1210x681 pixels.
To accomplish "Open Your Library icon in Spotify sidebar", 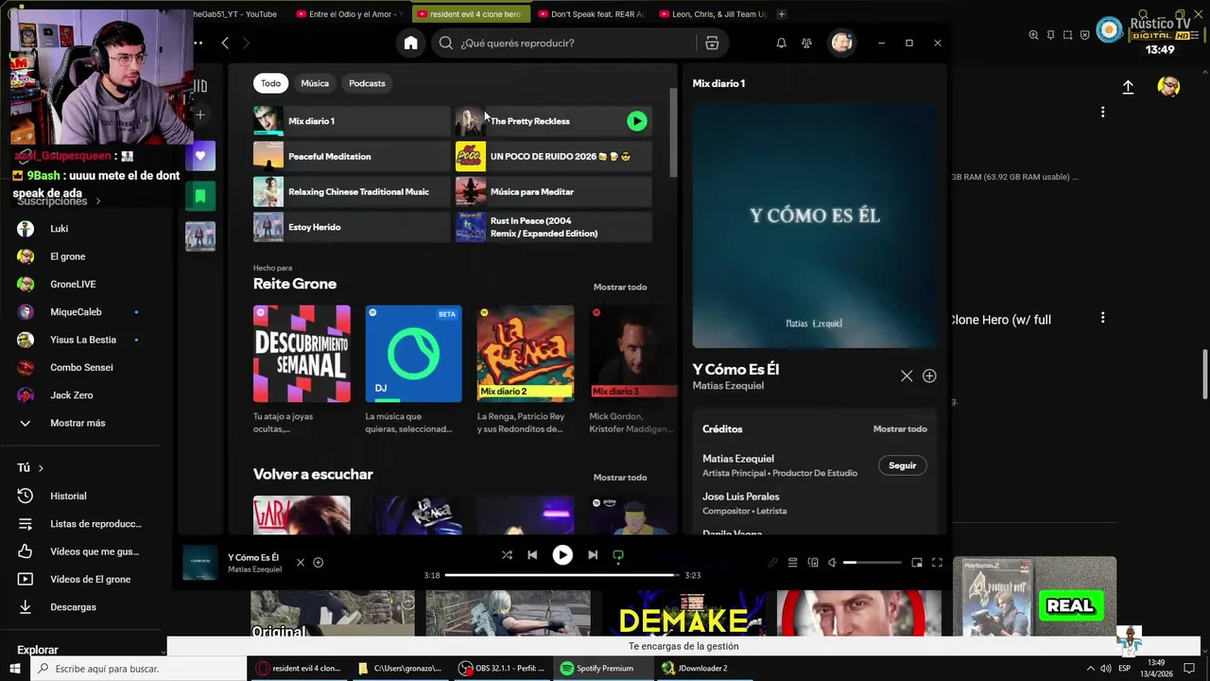I will point(200,86).
